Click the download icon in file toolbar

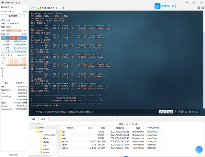pyautogui.click(x=133, y=124)
